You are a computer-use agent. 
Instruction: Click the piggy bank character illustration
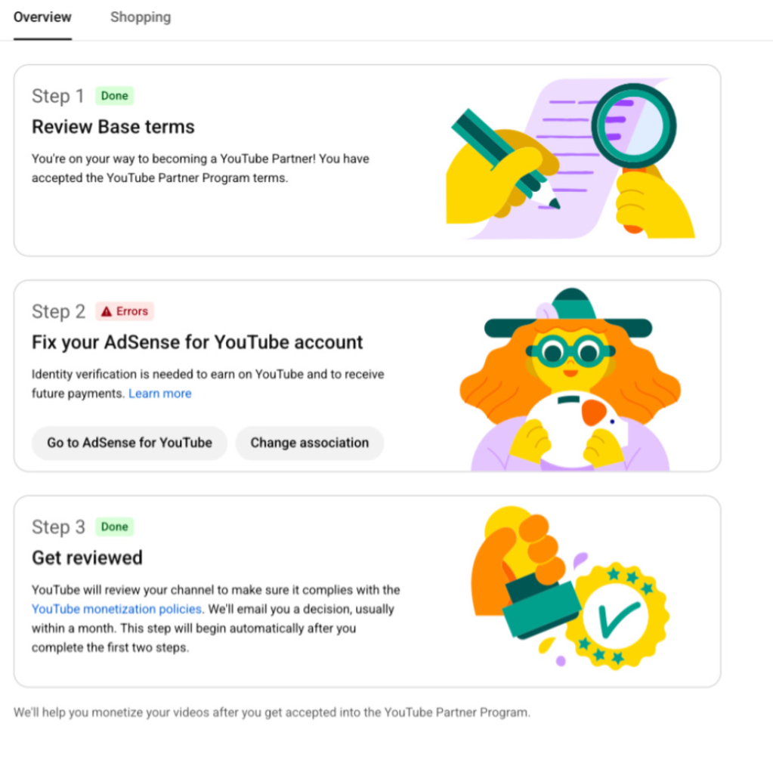[x=570, y=379]
